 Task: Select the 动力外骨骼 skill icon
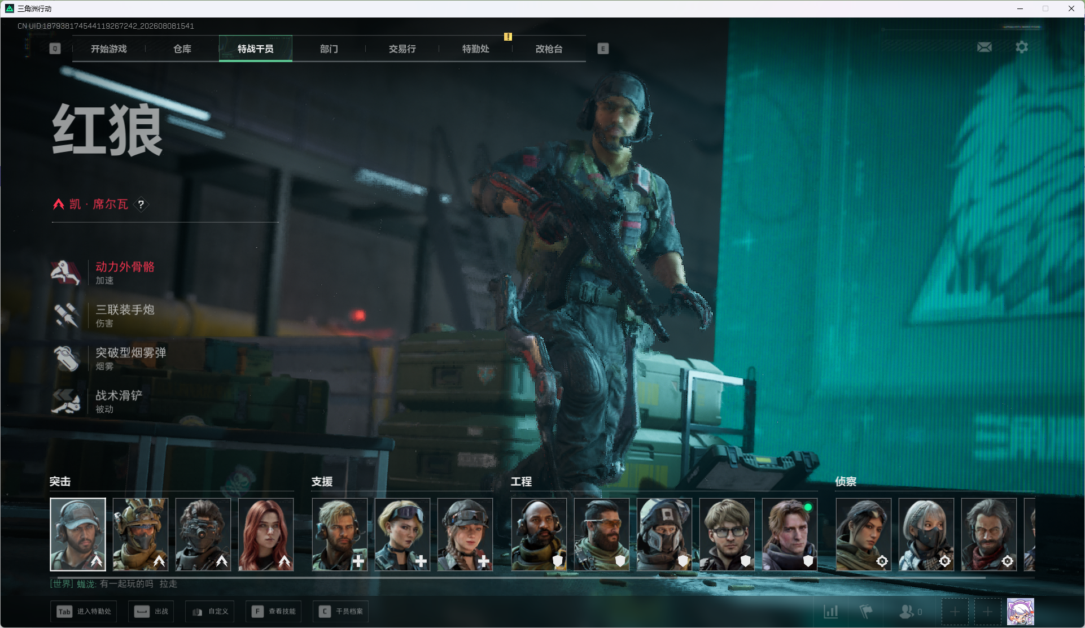[x=66, y=273]
